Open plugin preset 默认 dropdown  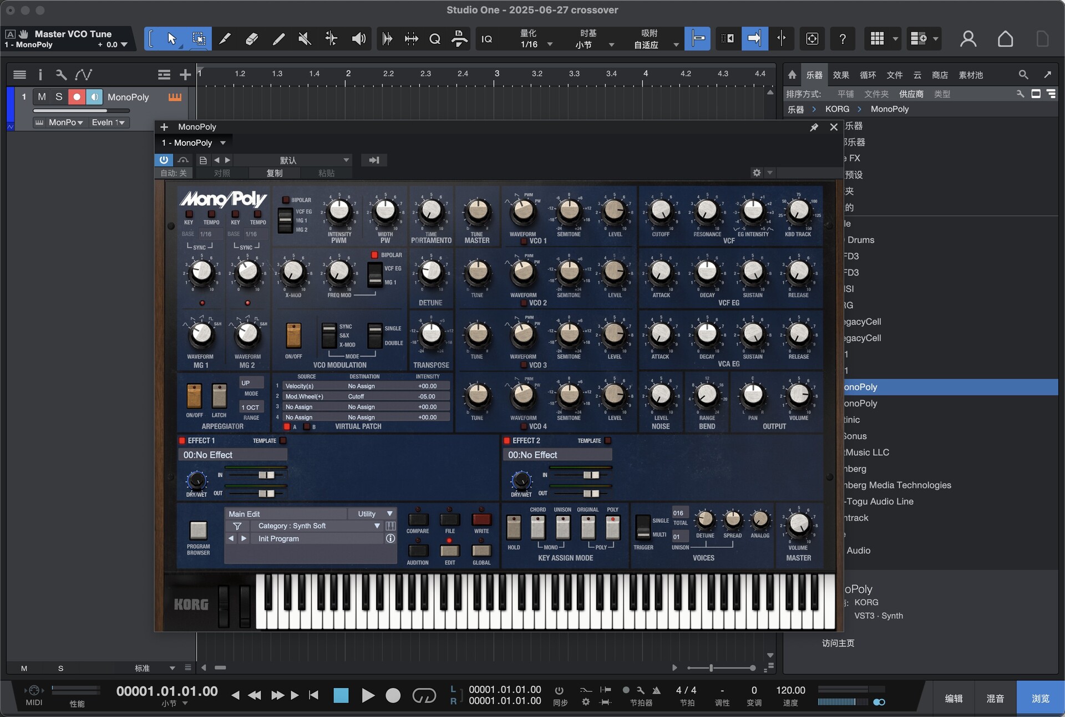293,160
